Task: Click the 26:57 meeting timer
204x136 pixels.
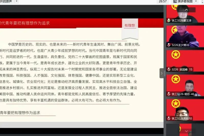Action: pos(163,2)
